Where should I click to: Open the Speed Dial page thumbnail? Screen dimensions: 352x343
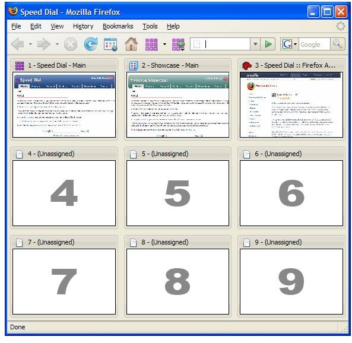tap(64, 105)
